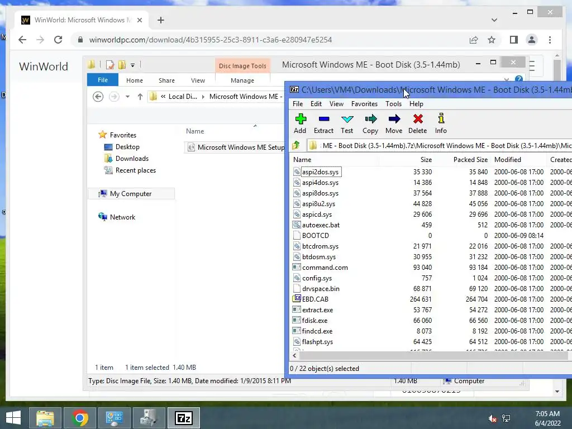Open Explorer quick access toolbar dropdown
This screenshot has height=429, width=572.
(x=133, y=65)
